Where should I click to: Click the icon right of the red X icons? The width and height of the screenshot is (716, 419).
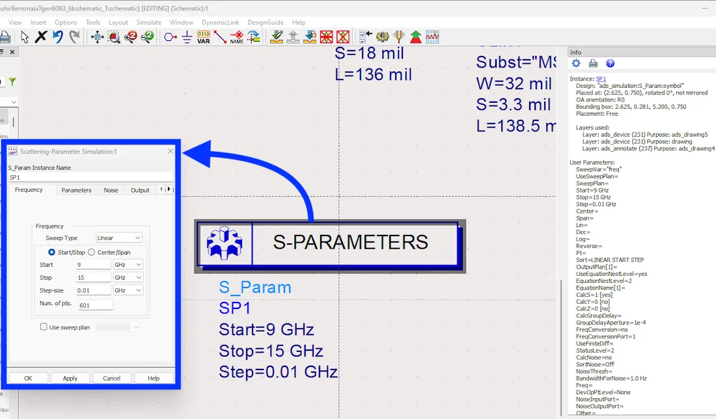(x=366, y=37)
